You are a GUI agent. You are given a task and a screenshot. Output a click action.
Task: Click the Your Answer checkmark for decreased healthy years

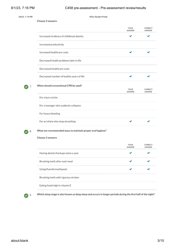[x=130, y=76]
